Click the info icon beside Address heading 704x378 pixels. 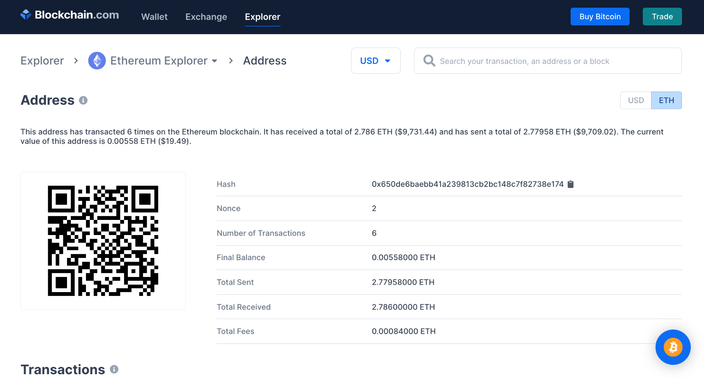[x=83, y=100]
